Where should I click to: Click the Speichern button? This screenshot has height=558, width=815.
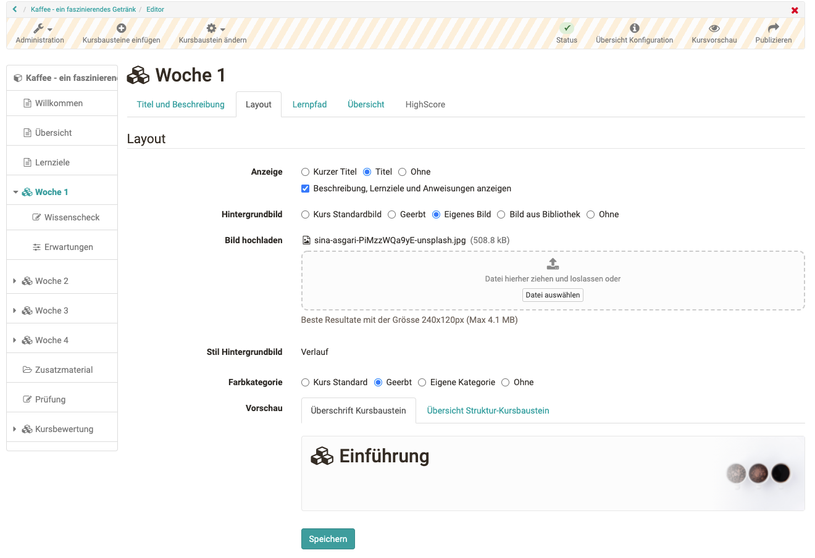(328, 539)
